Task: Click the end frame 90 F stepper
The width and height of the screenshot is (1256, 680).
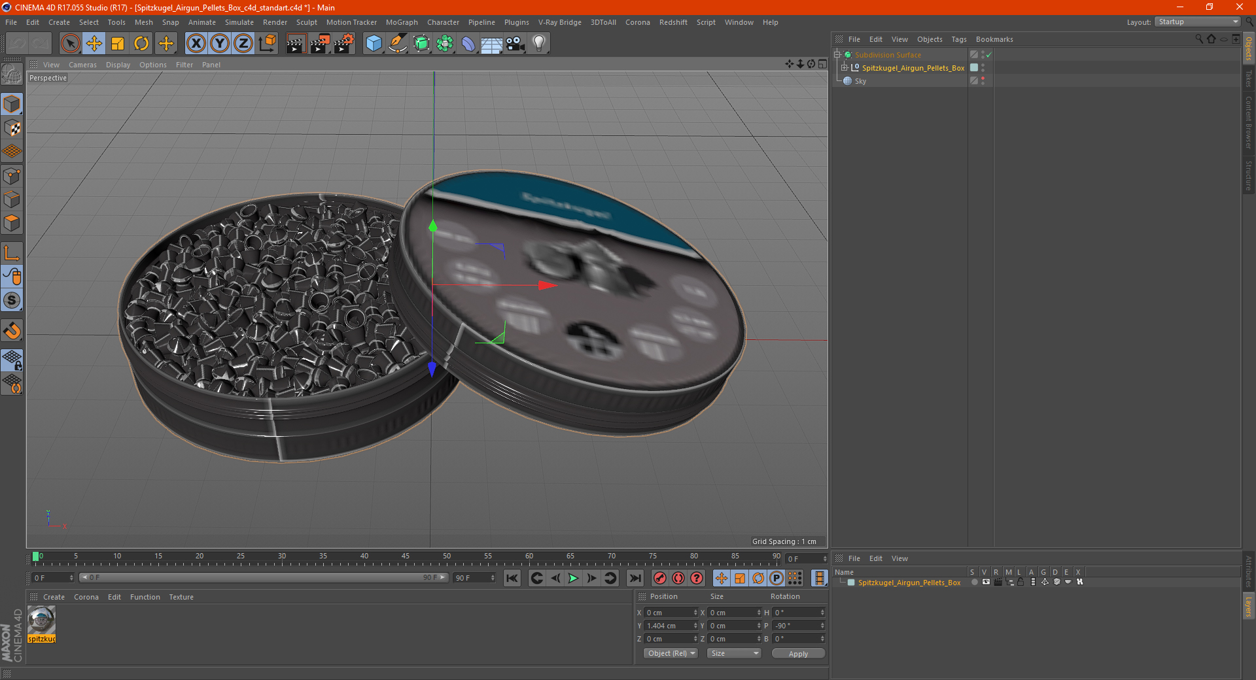Action: [493, 578]
